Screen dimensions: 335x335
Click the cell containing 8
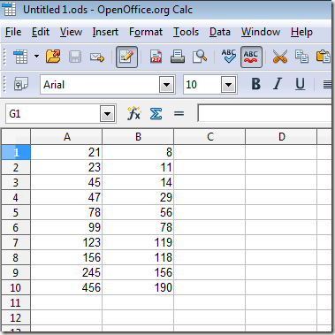[x=138, y=152]
